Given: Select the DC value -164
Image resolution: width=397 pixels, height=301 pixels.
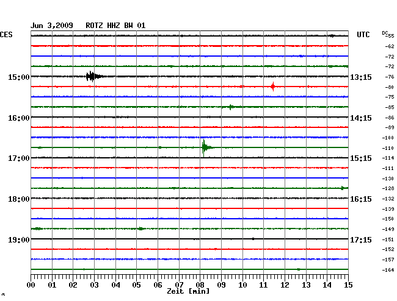Looking at the screenshot, I should pyautogui.click(x=388, y=270).
